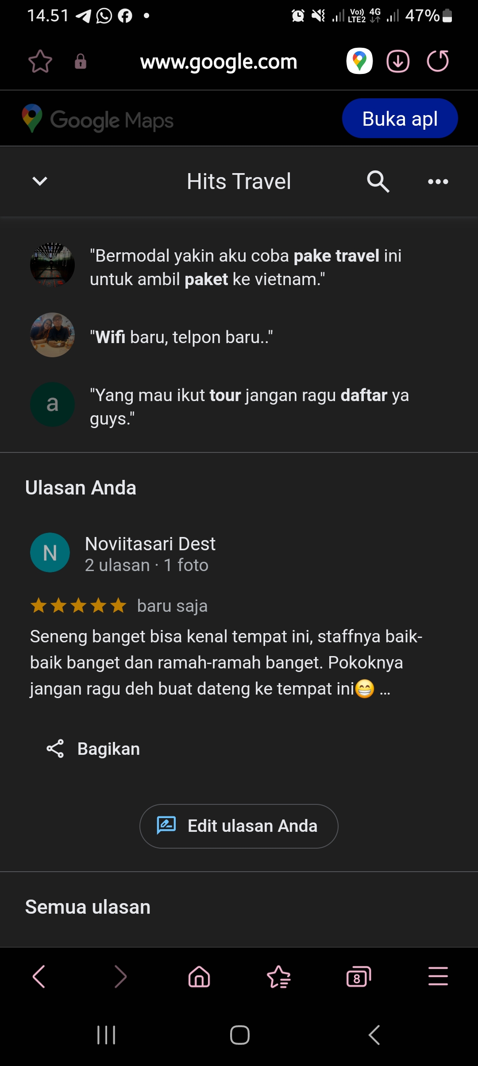Reload the page with refresh icon

tap(438, 61)
